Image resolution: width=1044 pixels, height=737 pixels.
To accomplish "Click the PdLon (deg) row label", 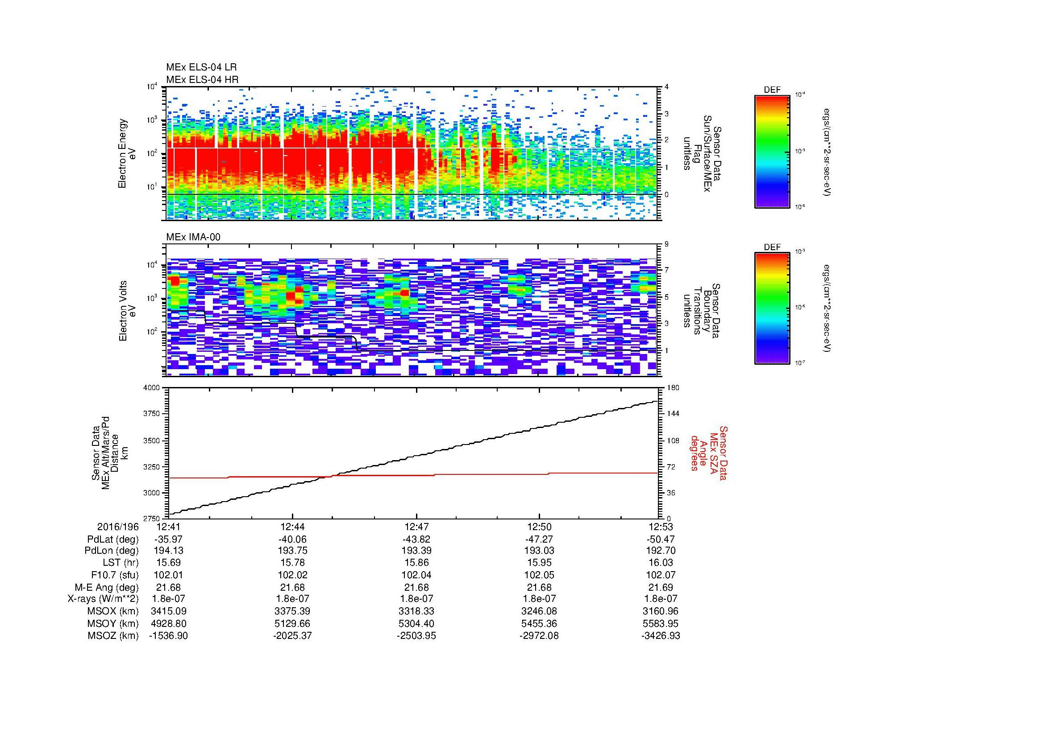I will coord(112,551).
